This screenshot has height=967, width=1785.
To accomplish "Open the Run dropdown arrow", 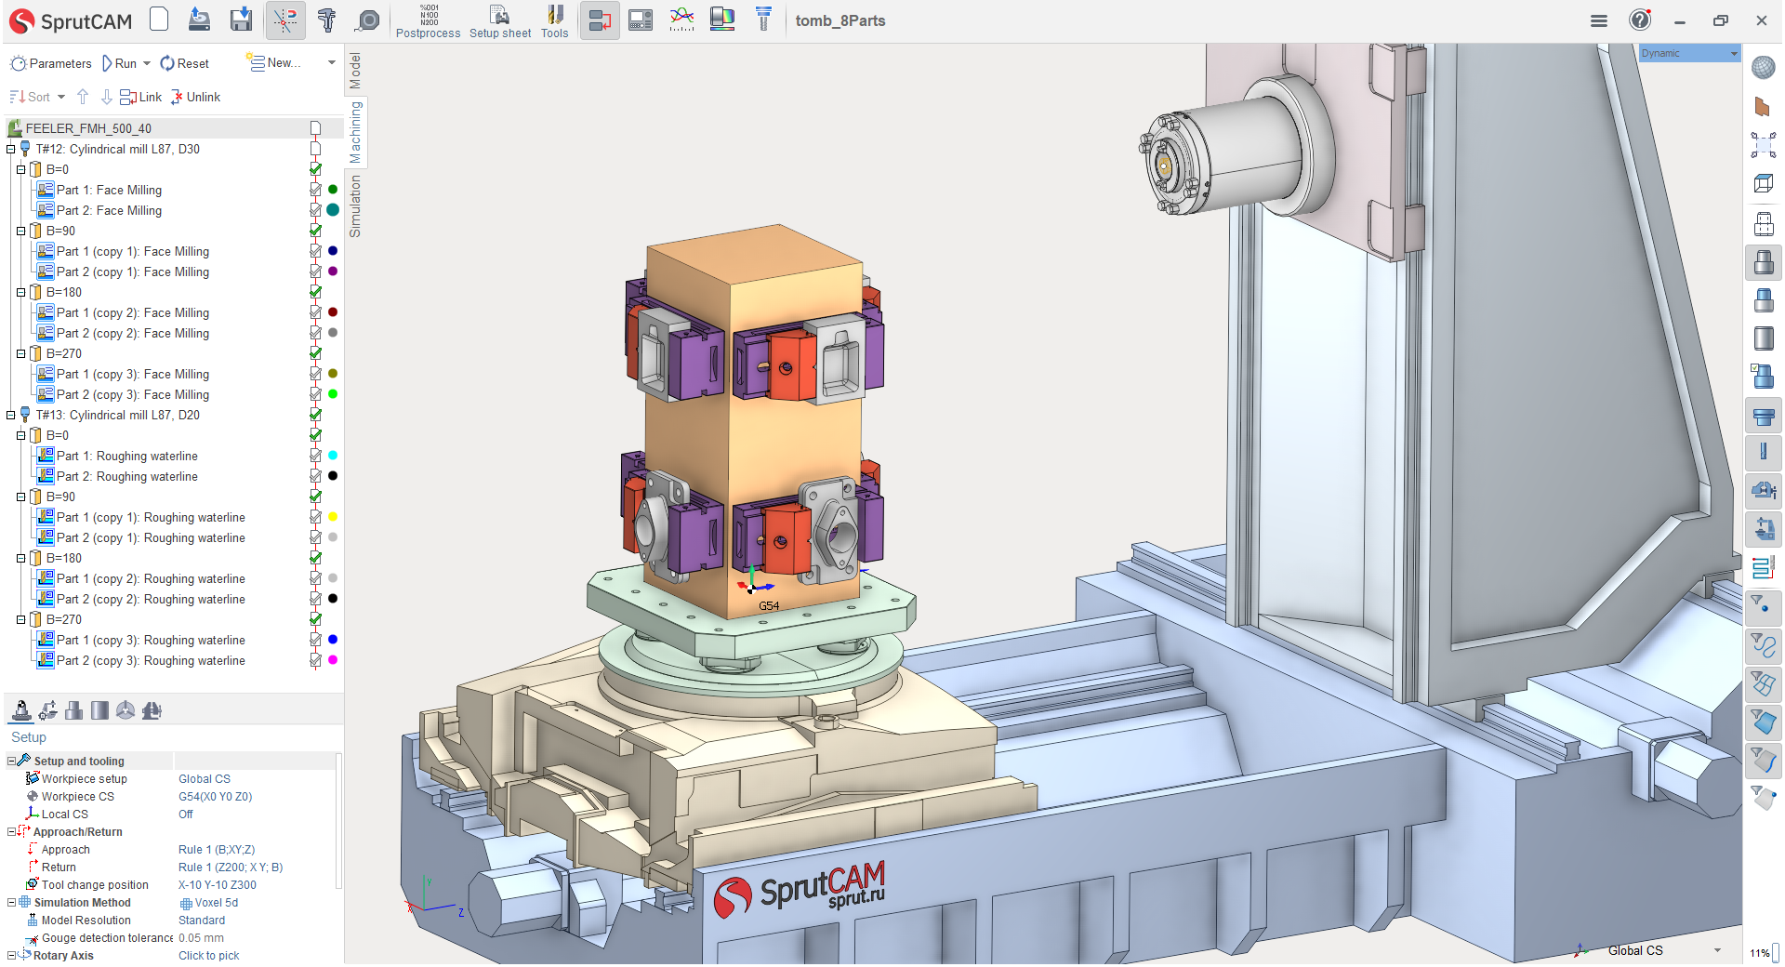I will click(147, 63).
